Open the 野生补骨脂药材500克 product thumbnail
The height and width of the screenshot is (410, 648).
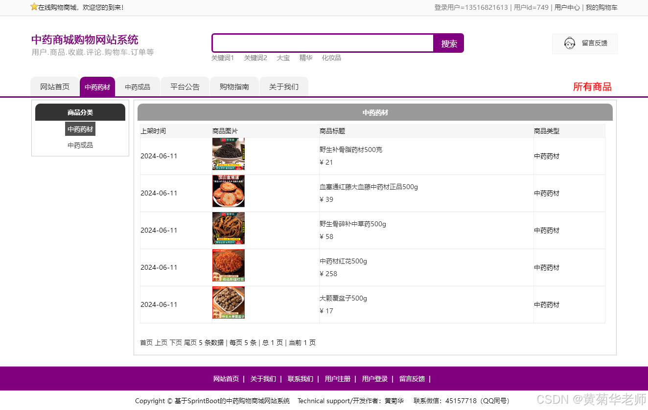click(x=229, y=154)
